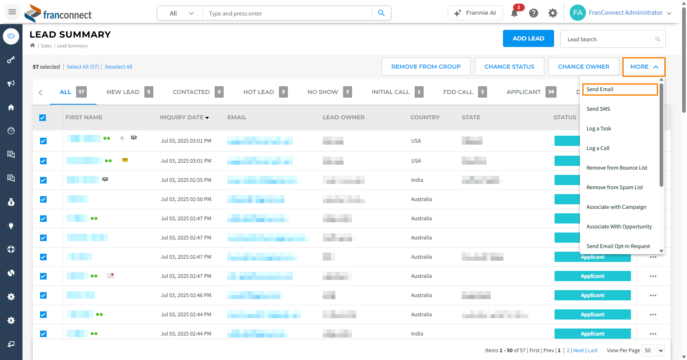687x360 pixels.
Task: Uncheck the lead dated Jul 03, 2025 02:50 PM
Action: (x=43, y=199)
